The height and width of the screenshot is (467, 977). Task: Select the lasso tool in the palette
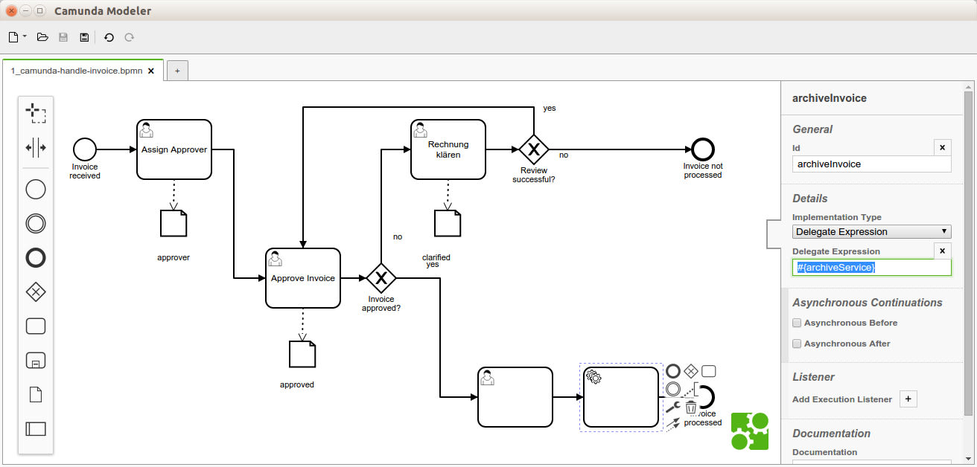tap(36, 113)
